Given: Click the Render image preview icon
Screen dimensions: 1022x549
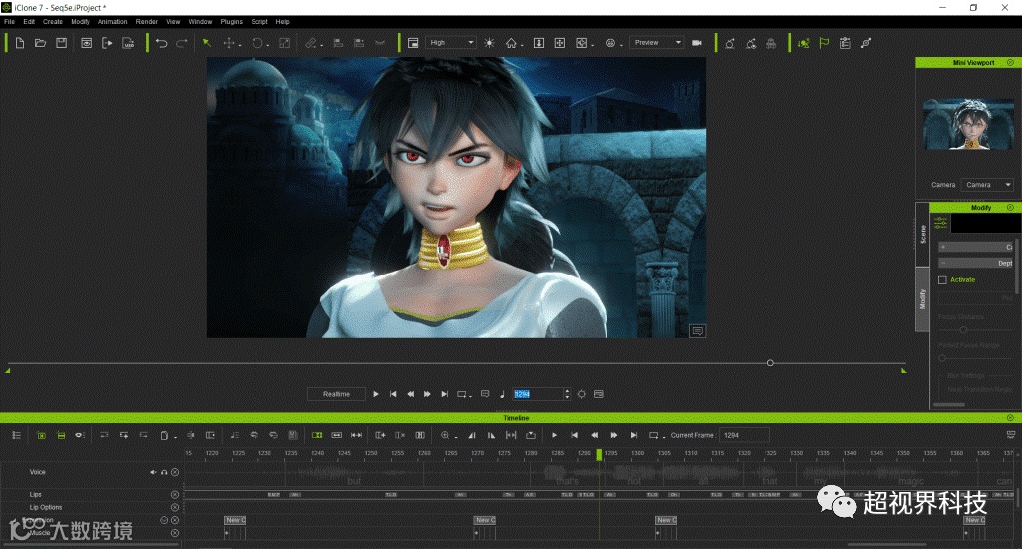Looking at the screenshot, I should coord(86,43).
